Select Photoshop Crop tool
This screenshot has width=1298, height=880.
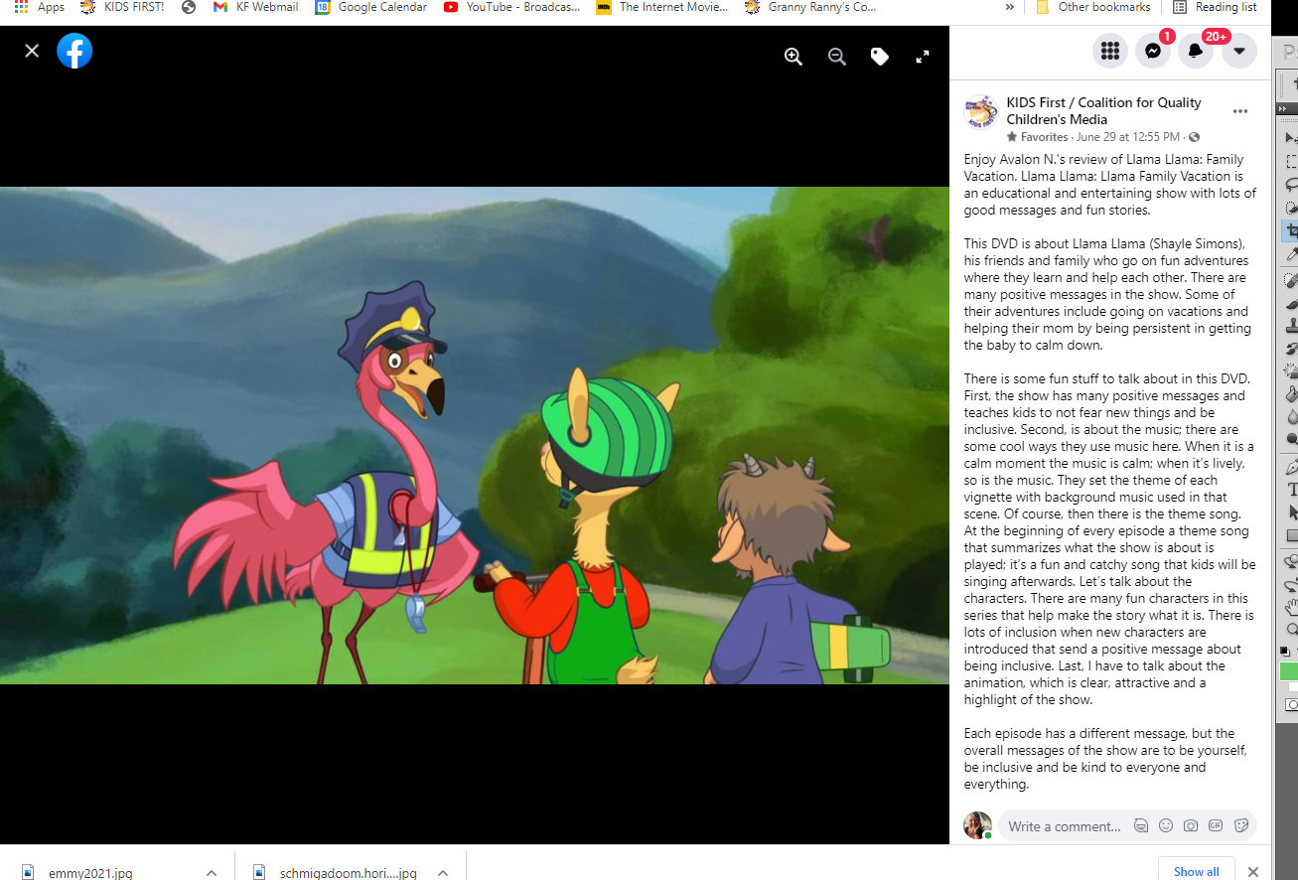pos(1290,230)
